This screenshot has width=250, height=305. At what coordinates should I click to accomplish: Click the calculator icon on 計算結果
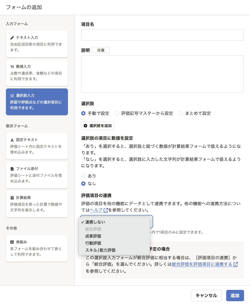click(12, 198)
